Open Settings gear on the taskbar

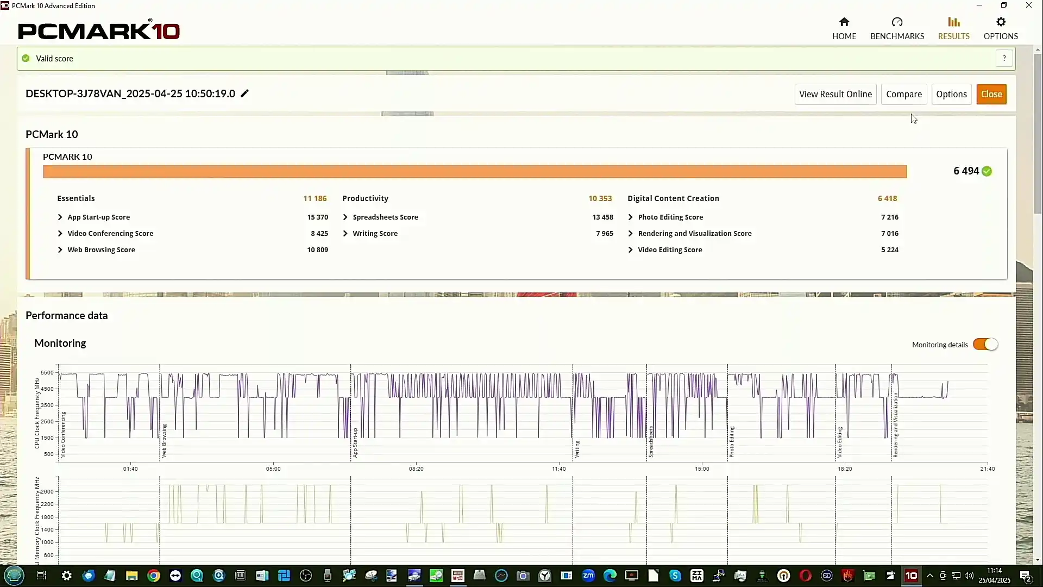pyautogui.click(x=67, y=576)
